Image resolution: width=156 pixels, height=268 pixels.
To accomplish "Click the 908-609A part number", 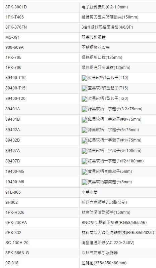I will [14, 47].
